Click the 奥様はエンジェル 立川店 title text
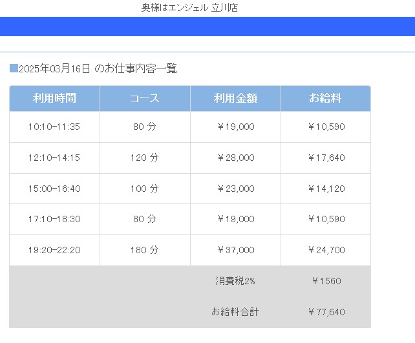Image resolution: width=415 pixels, height=343 pixels. [x=189, y=8]
